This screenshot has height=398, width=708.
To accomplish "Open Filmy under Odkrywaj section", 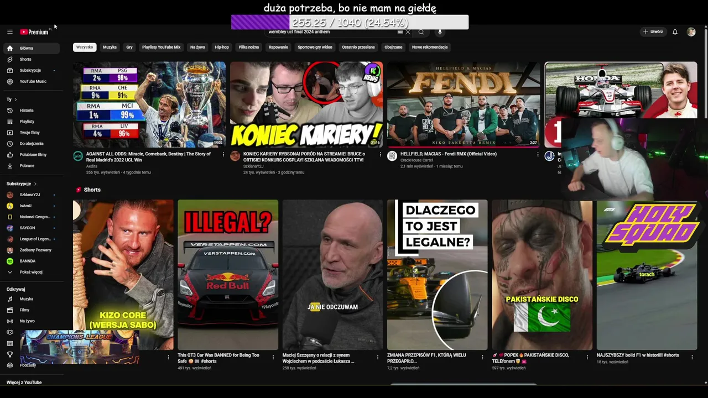I will tap(33, 310).
